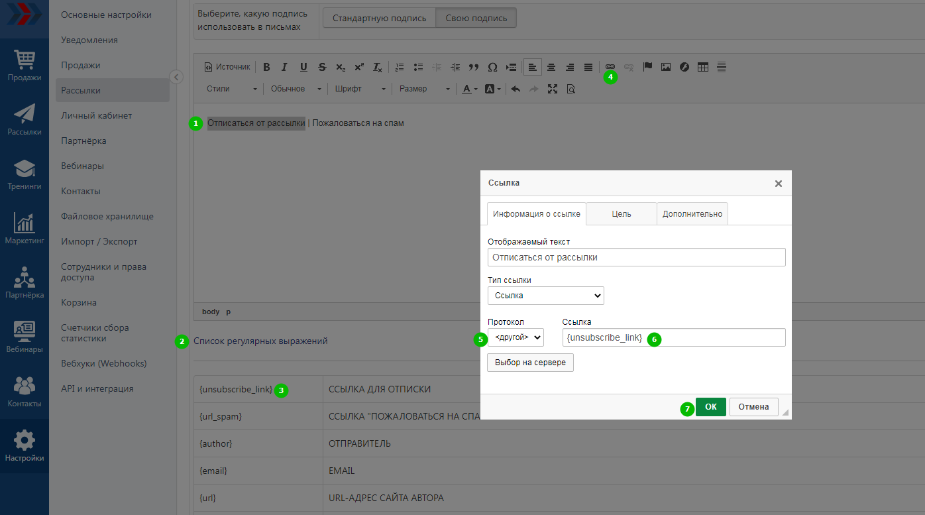Insert special character Omega symbol
Viewport: 925px width, 515px height.
(492, 67)
